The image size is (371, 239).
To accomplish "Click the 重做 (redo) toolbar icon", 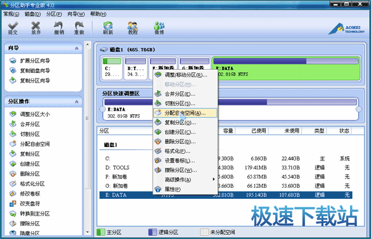I will click(x=79, y=28).
